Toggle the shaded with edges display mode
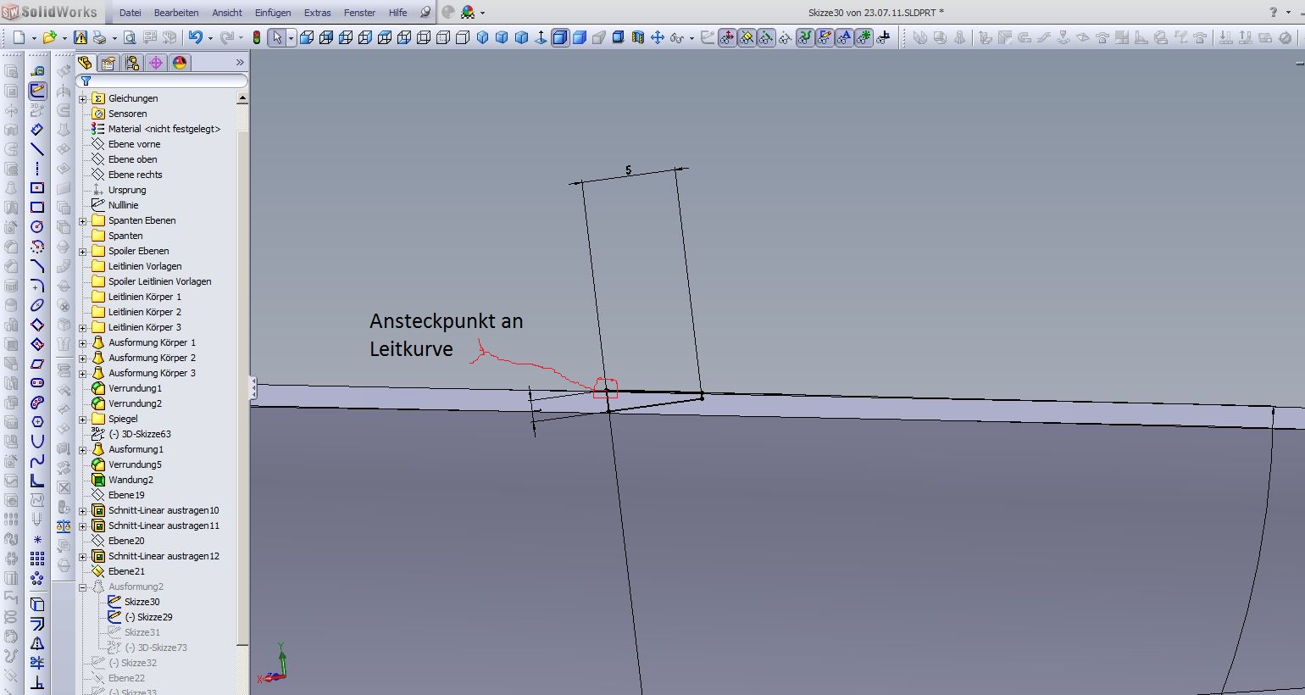 (x=560, y=37)
